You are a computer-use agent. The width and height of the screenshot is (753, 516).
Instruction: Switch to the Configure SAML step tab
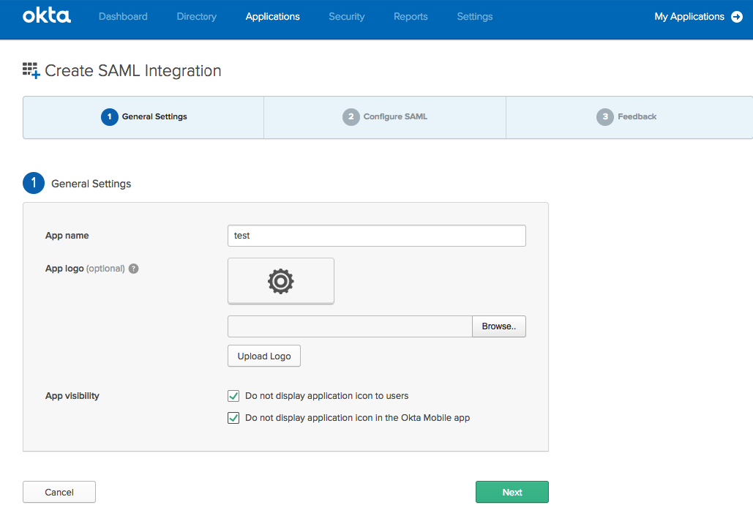click(384, 116)
